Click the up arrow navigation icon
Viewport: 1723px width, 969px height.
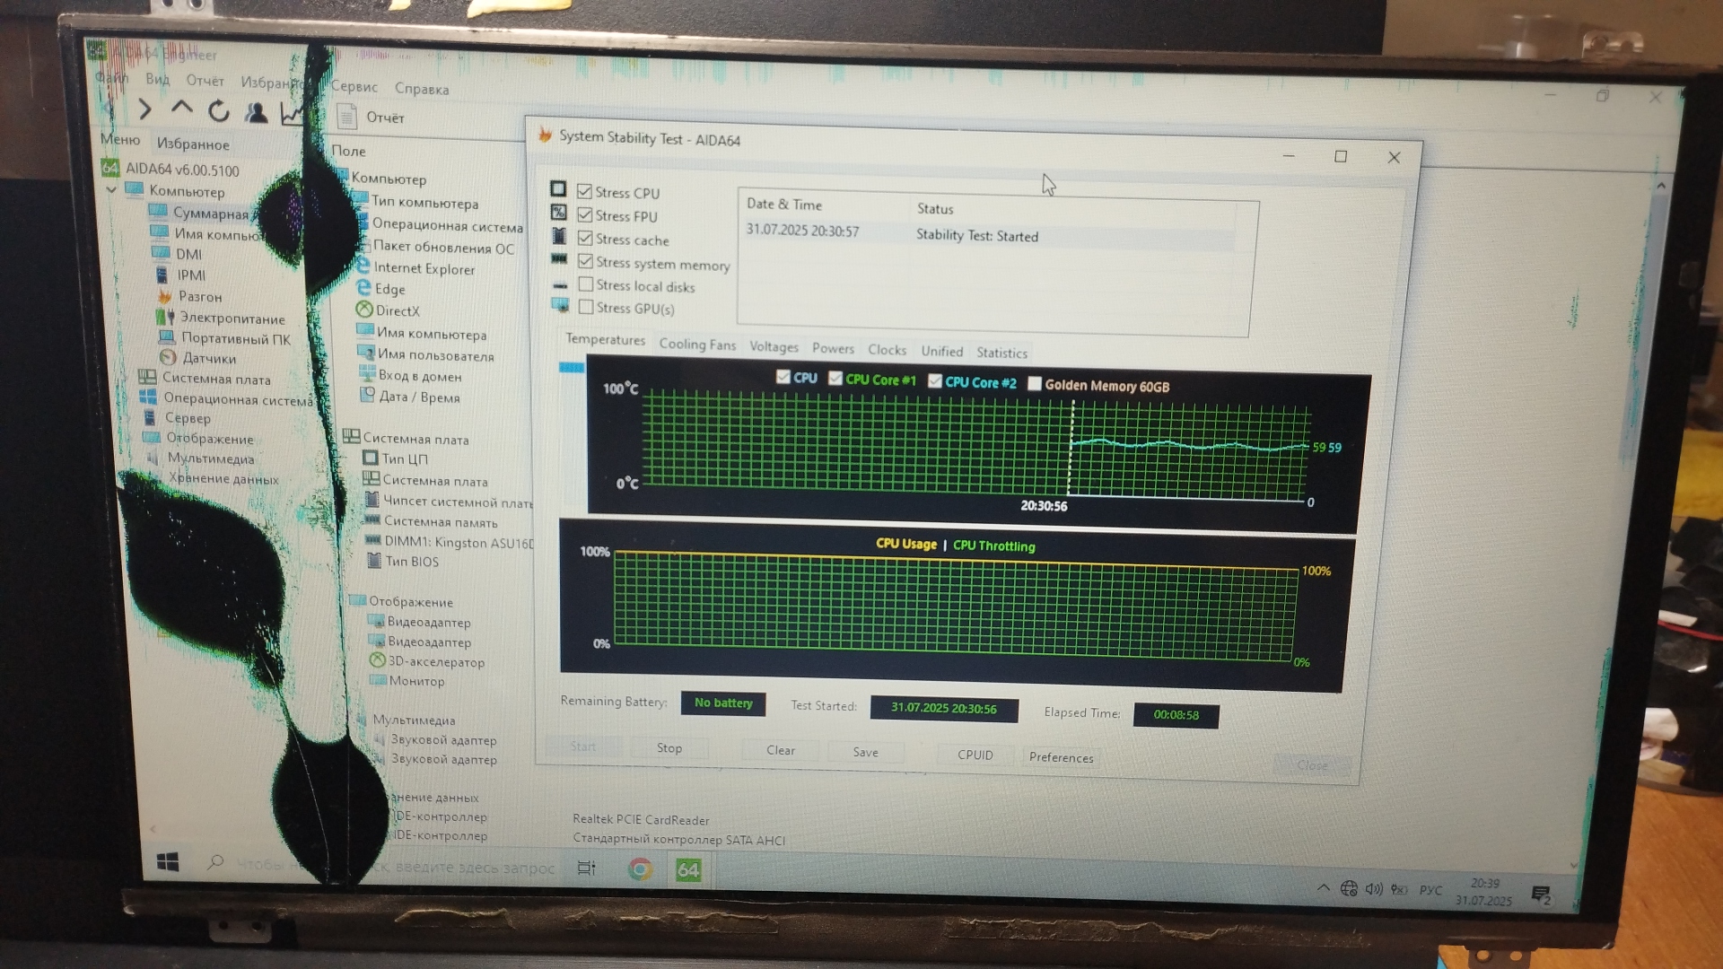181,109
